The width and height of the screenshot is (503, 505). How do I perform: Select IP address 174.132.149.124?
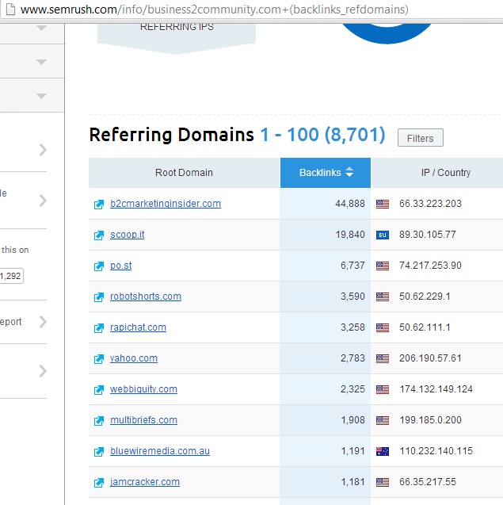436,389
